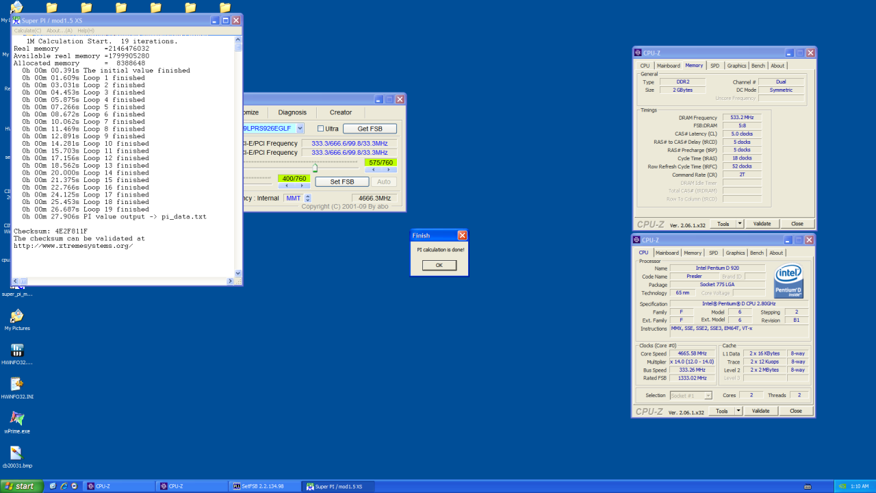
Task: Expand the Tools dropdown arrow in the upper CPU-Z window
Action: (x=740, y=224)
